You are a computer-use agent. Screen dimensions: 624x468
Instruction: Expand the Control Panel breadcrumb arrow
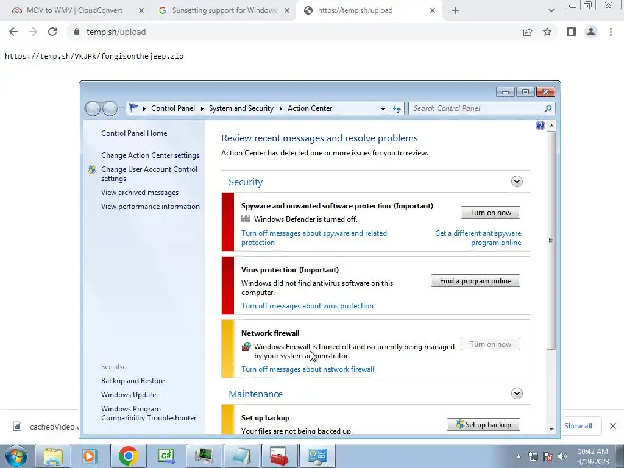(x=202, y=108)
